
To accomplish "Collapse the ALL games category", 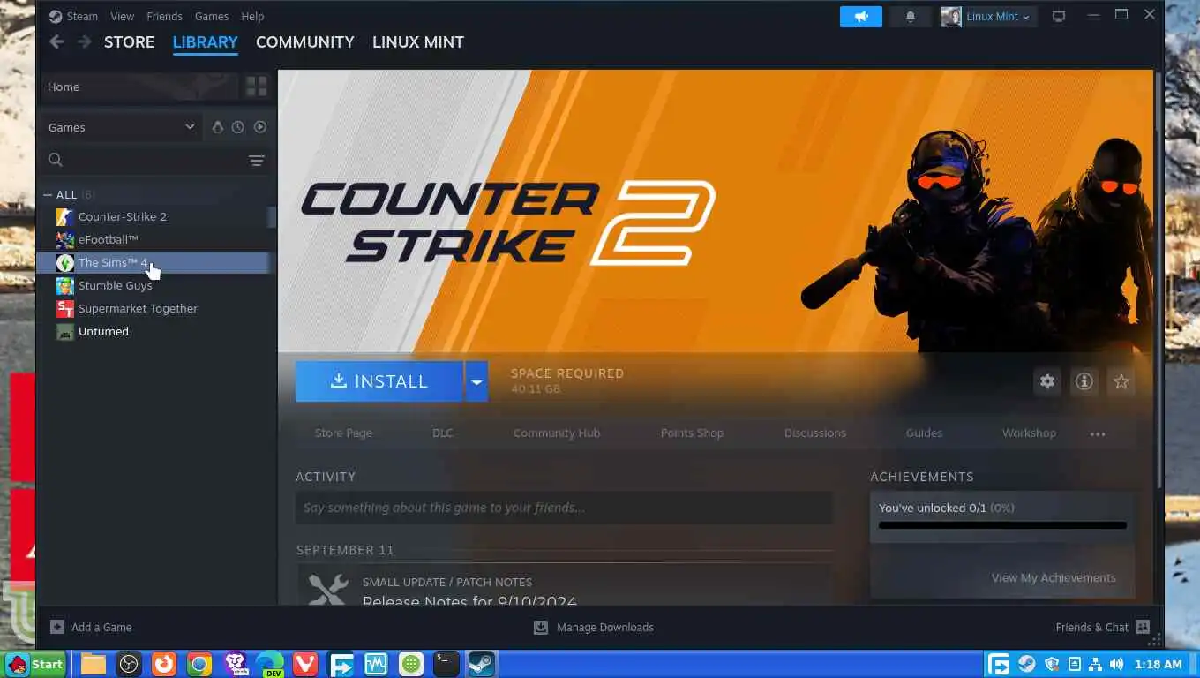I will (x=48, y=194).
